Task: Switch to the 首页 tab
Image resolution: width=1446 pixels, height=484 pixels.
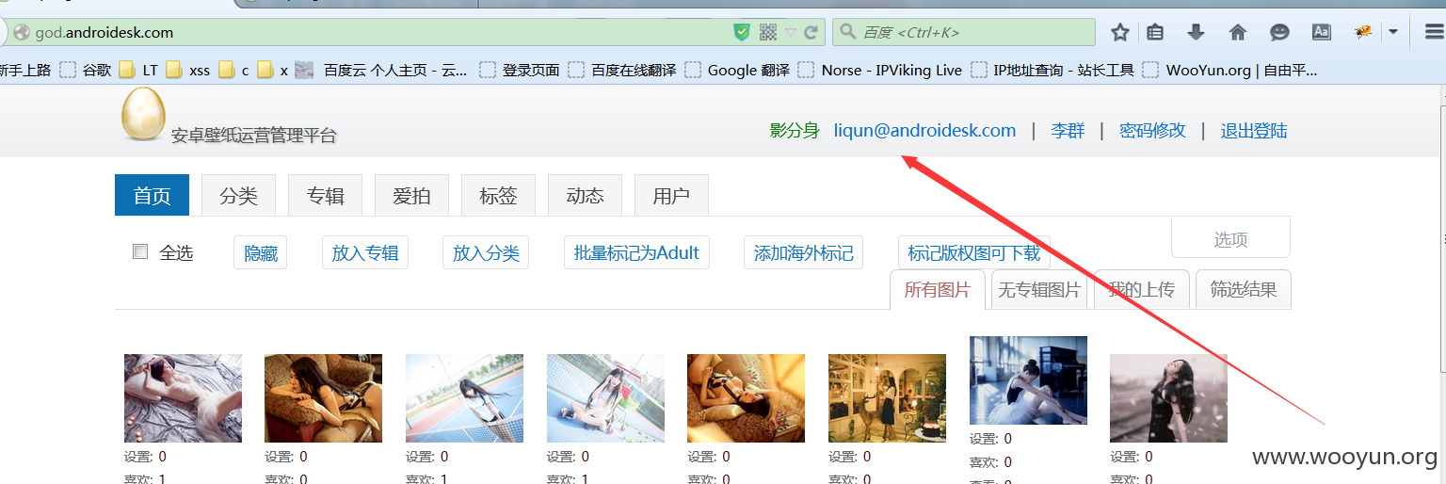Action: click(x=152, y=195)
